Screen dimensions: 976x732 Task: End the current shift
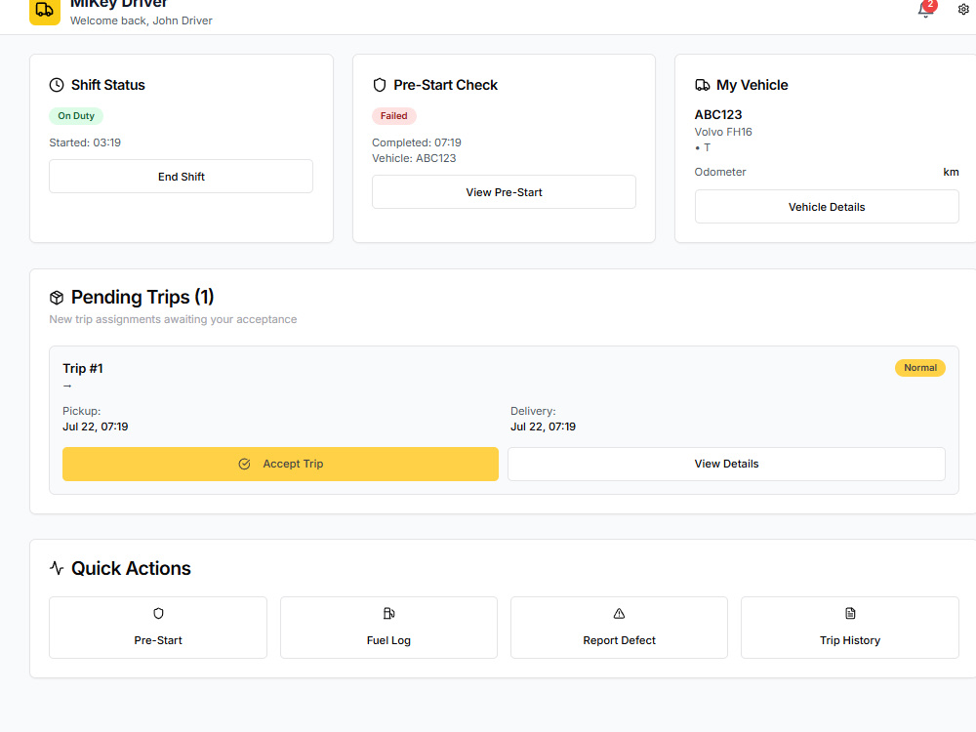pos(182,177)
